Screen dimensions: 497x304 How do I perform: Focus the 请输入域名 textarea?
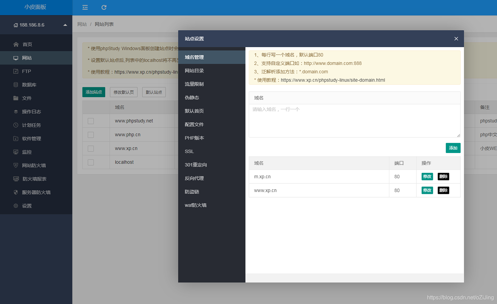355,121
